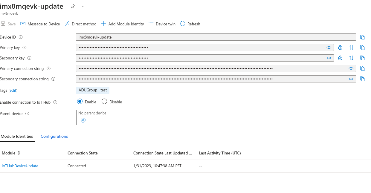Reveal the secondary connection string

[x=351, y=79]
